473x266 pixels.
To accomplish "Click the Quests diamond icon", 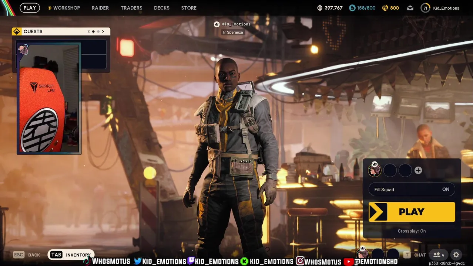I will (x=17, y=31).
